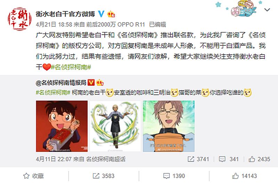Image resolution: width=278 pixels, height=185 pixels.
Task: Open the 衡水老白干官方微博 account name
Action: (x=65, y=14)
